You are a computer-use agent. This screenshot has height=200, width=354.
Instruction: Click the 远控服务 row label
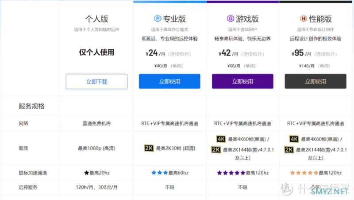28,187
